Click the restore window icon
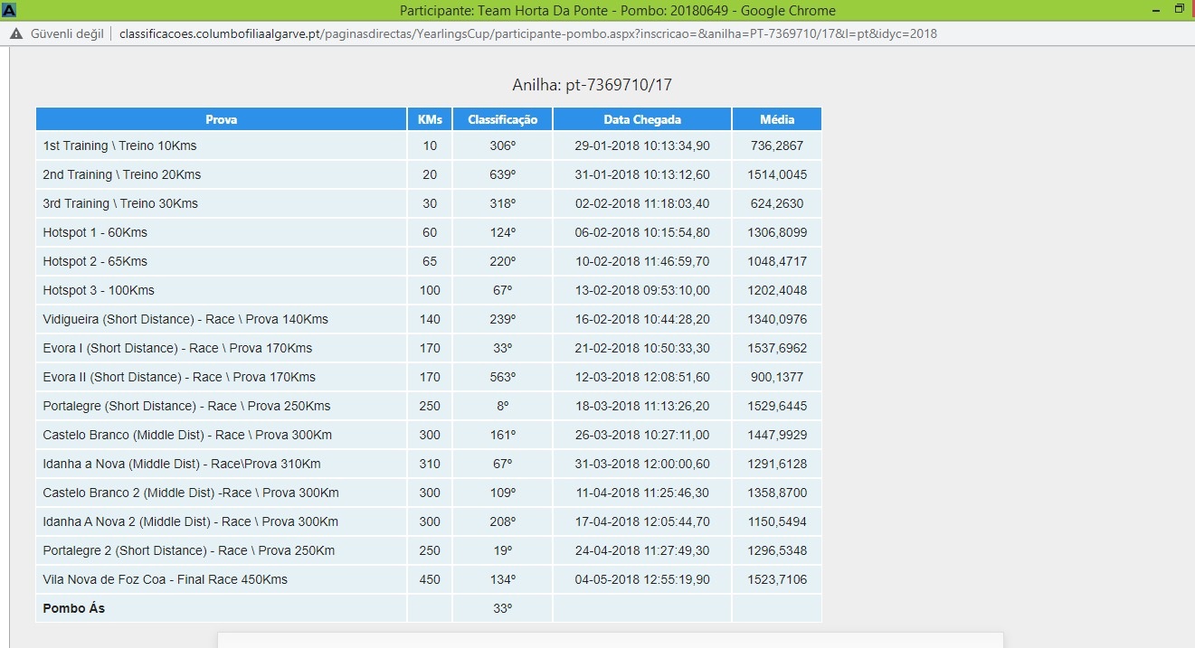 (x=1180, y=9)
